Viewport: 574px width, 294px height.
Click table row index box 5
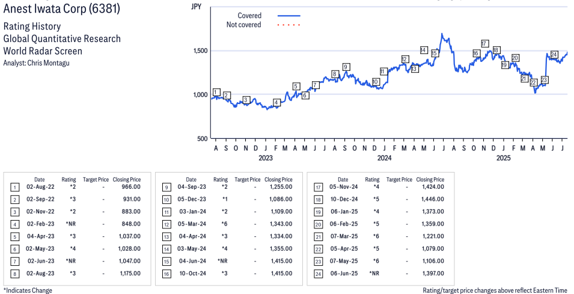click(14, 237)
